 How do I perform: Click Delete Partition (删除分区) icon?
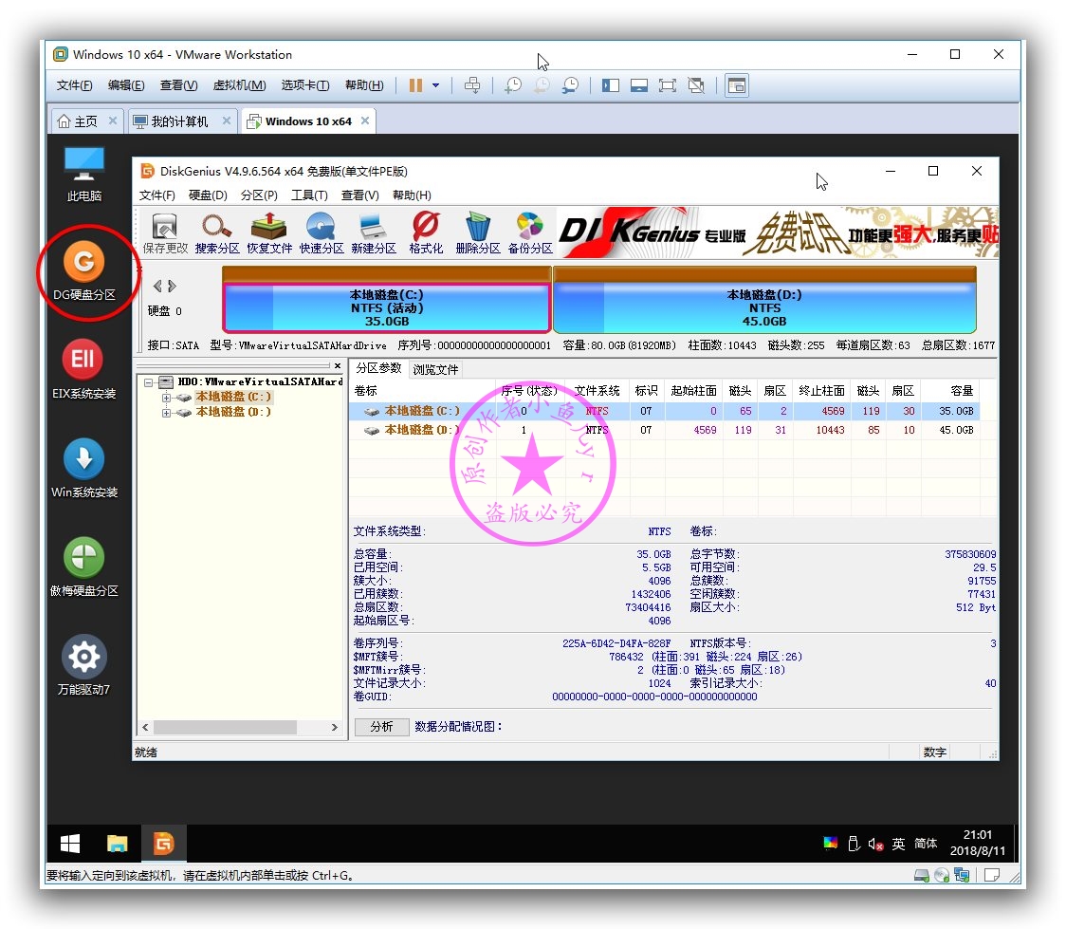tap(477, 232)
